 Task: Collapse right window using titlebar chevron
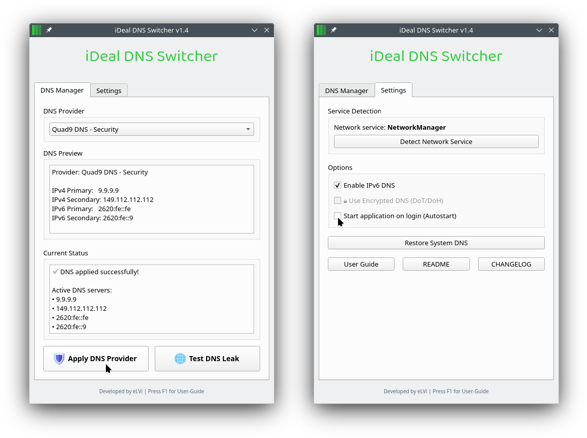(x=539, y=30)
